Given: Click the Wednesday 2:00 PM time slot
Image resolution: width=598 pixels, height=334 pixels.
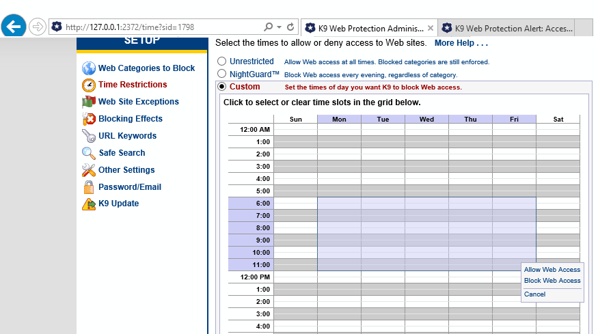Looking at the screenshot, I should (x=426, y=302).
